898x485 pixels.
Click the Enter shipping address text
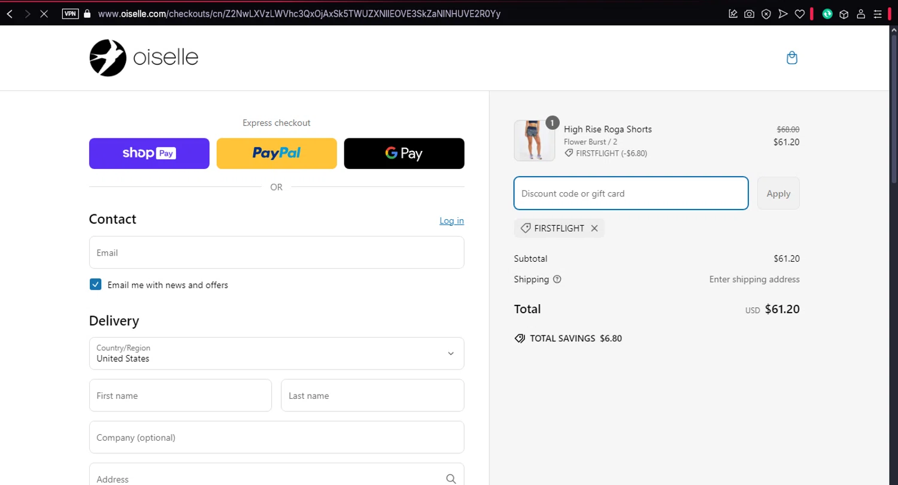[x=754, y=279]
